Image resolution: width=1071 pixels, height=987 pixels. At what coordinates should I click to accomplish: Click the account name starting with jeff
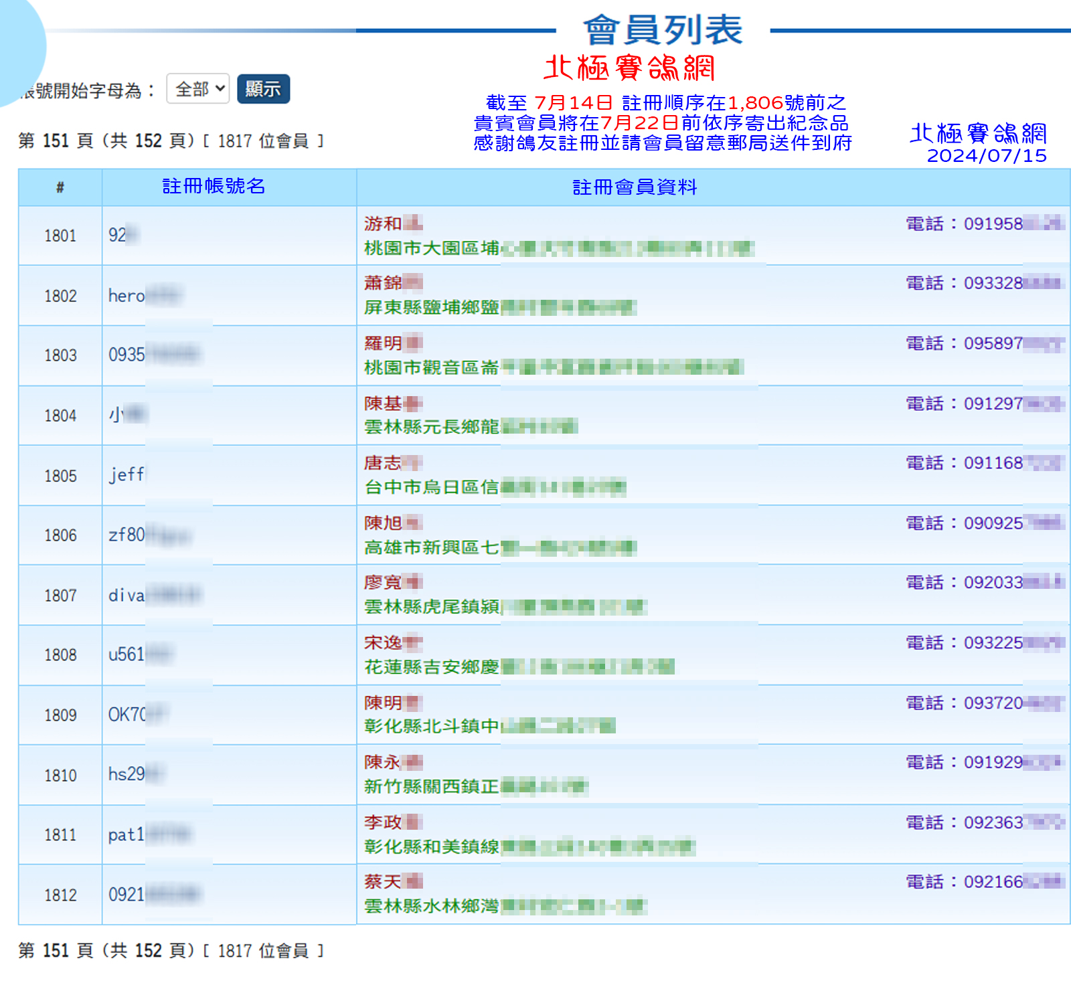point(127,475)
